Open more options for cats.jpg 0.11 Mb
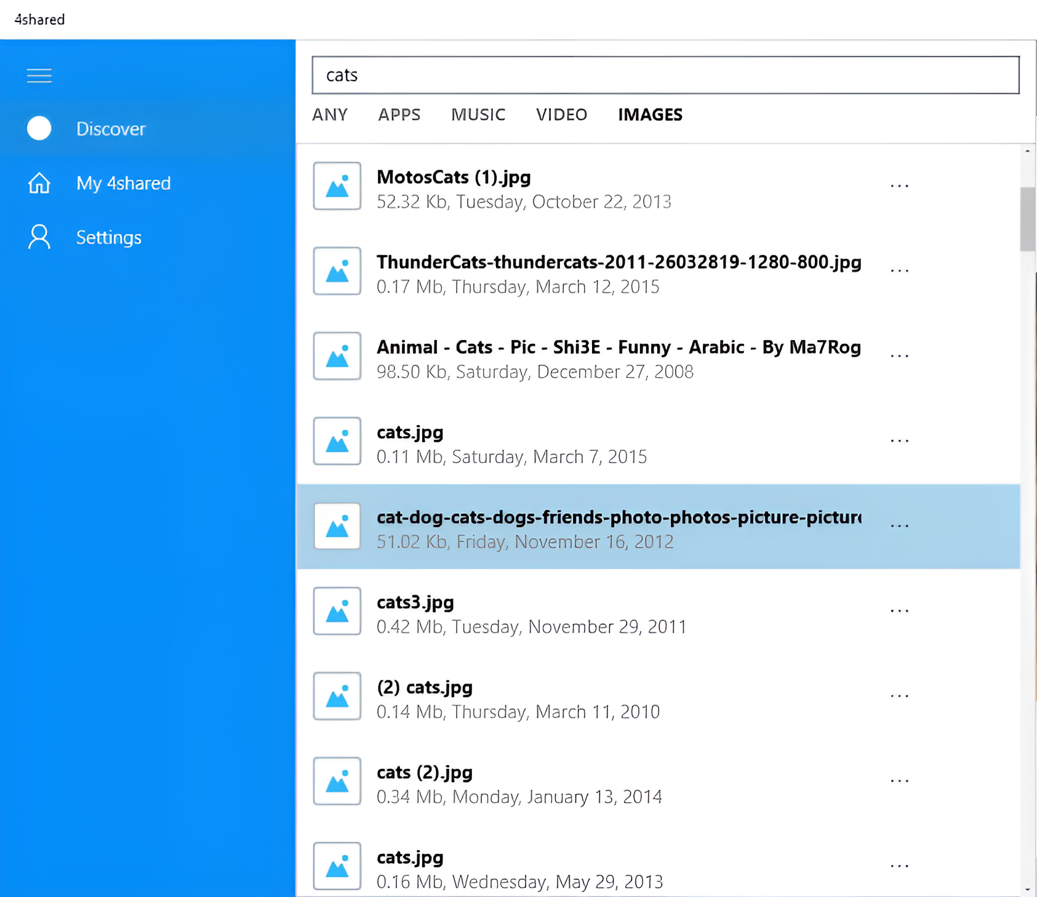Screen dimensions: 1037x897 (x=900, y=441)
